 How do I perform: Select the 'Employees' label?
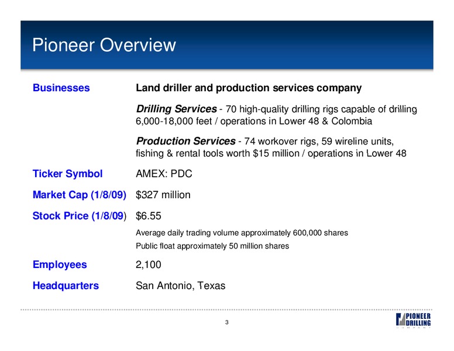pos(60,264)
